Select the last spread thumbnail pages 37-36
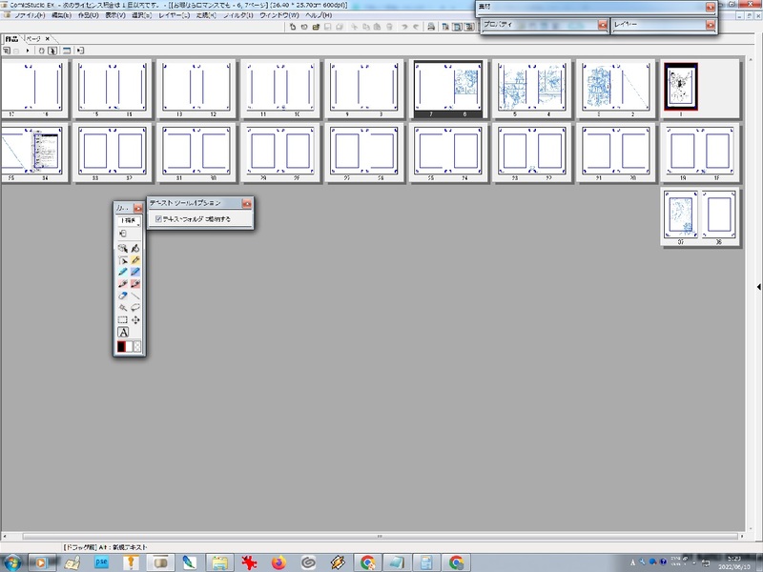 [700, 217]
